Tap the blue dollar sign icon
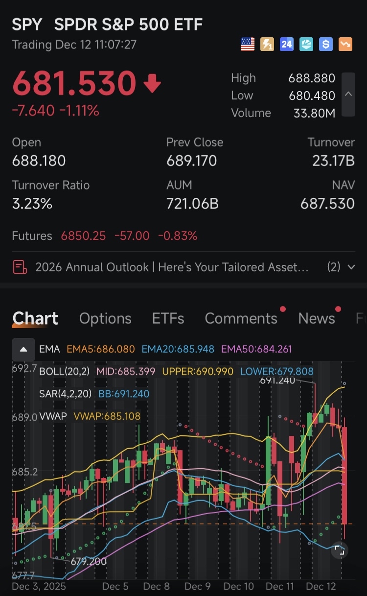367x596 pixels. pos(326,45)
